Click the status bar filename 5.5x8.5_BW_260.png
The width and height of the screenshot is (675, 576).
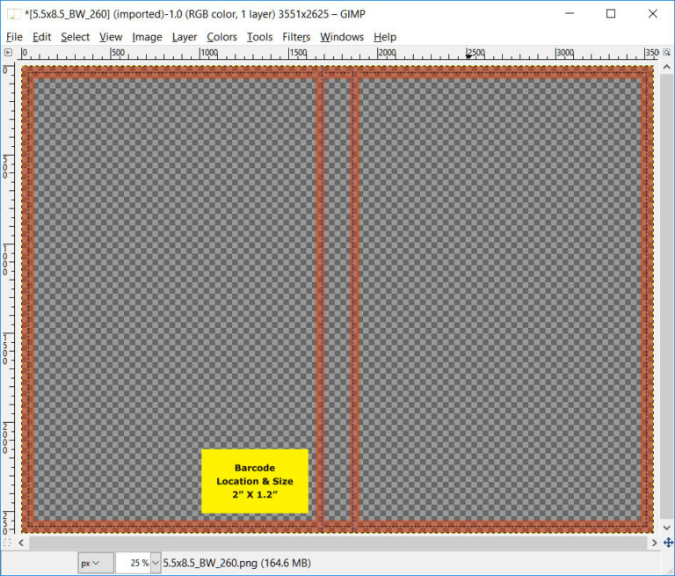click(x=210, y=563)
